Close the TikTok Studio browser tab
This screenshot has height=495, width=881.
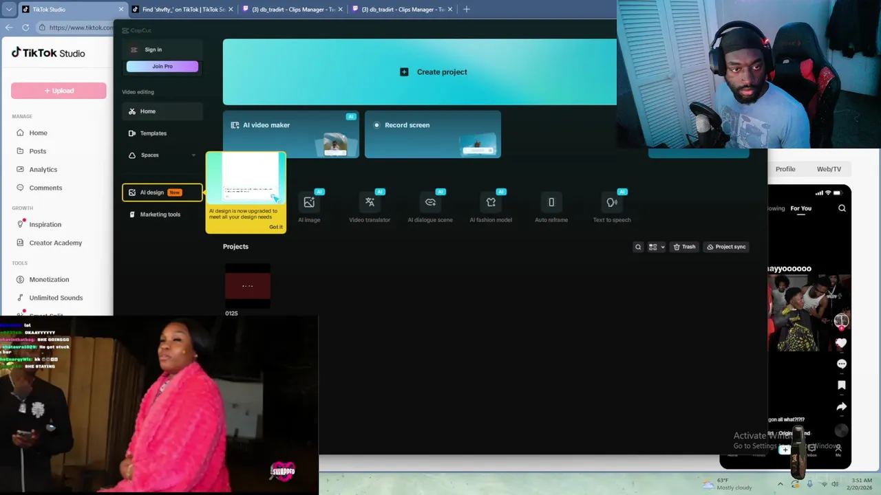pos(121,10)
